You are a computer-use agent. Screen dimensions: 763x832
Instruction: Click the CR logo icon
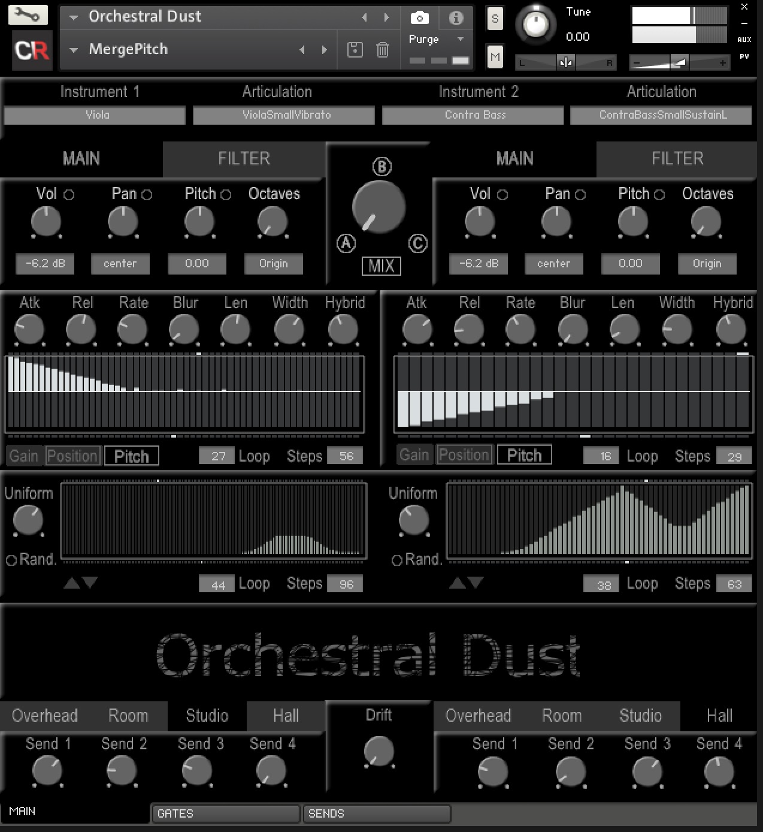31,51
